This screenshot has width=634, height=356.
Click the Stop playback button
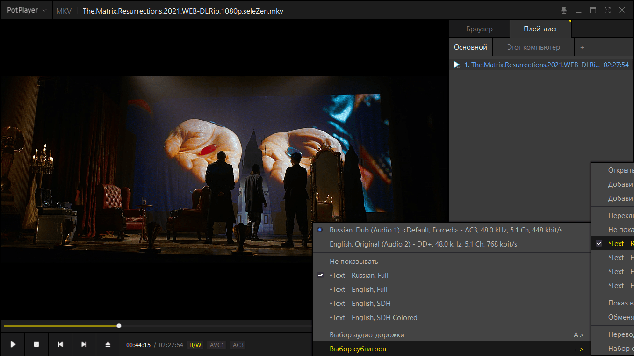tap(36, 344)
